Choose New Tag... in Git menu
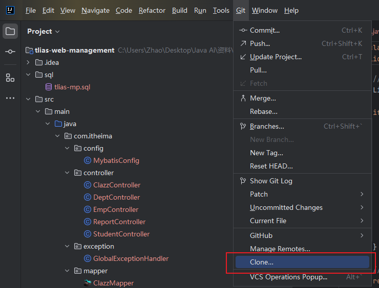This screenshot has height=288, width=379. click(302, 153)
